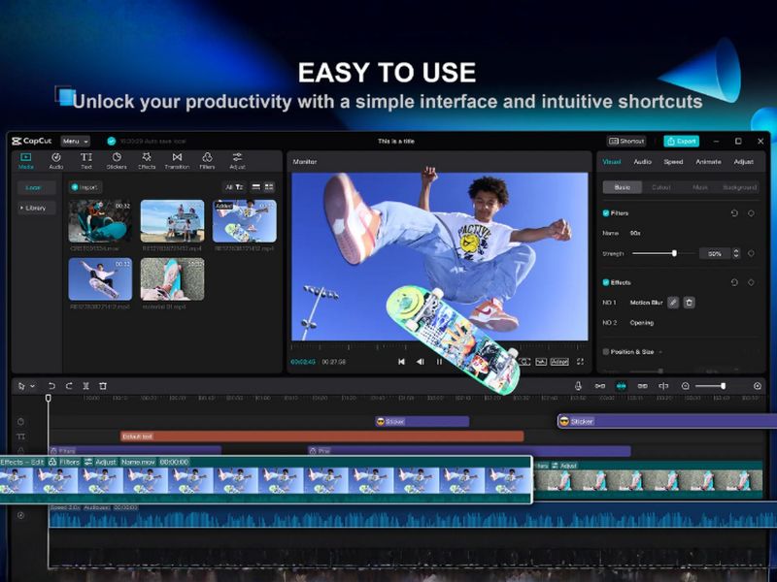Screen dimensions: 777x582
Task: Add keyframe for filter Strength
Action: (x=751, y=253)
